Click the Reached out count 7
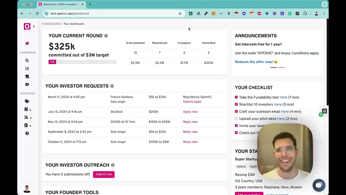The width and height of the screenshot is (346, 195). pos(160,53)
